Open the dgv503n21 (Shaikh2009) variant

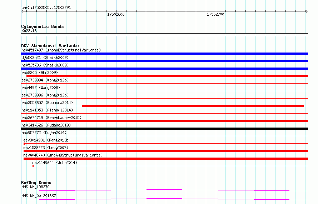pyautogui.click(x=45, y=58)
